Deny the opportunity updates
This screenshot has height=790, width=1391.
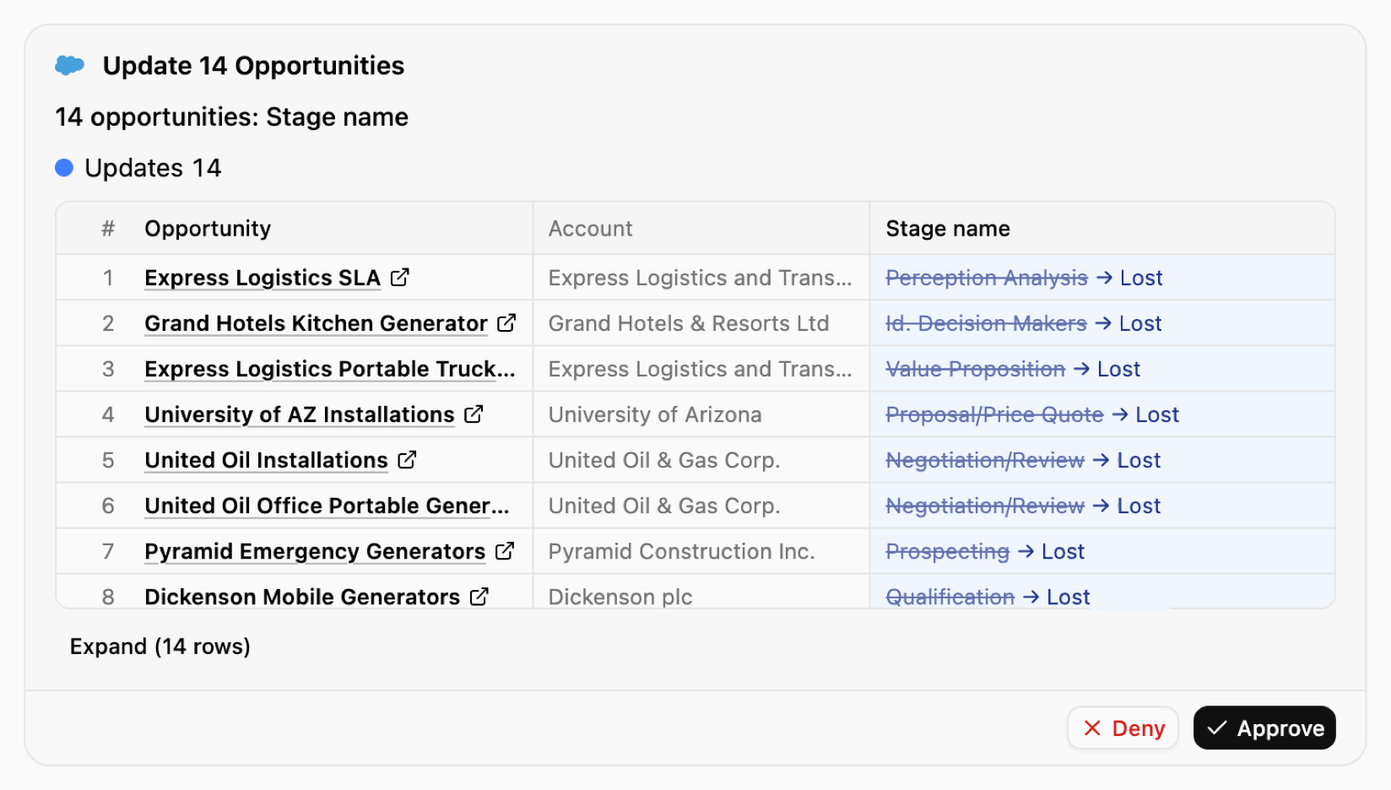1123,728
